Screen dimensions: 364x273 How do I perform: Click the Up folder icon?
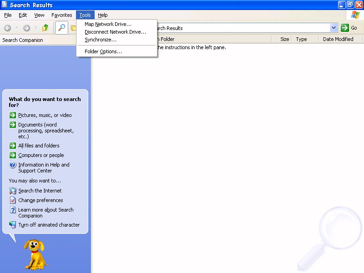click(45, 28)
